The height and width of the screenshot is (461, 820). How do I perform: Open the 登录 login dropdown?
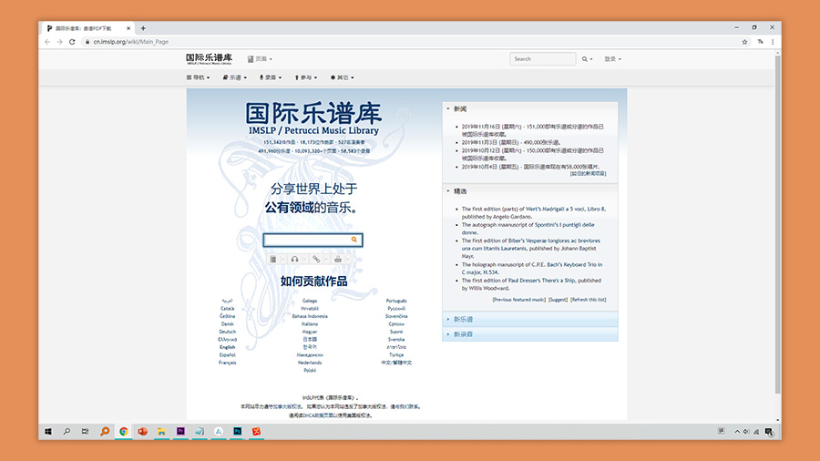612,59
